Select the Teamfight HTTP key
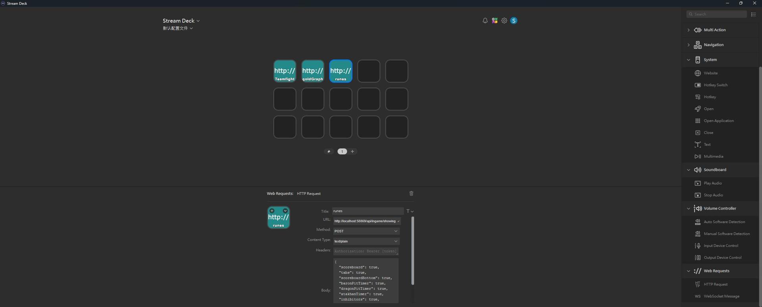The width and height of the screenshot is (762, 307). (x=285, y=71)
